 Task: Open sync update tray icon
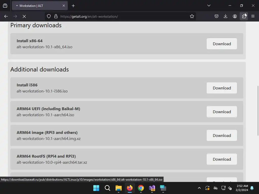(207, 188)
